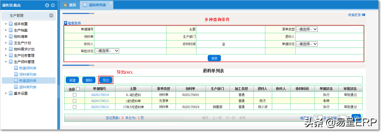The width and height of the screenshot is (381, 132).
Task: Click the settings gear icon in sidebar header
Action: 53,5
